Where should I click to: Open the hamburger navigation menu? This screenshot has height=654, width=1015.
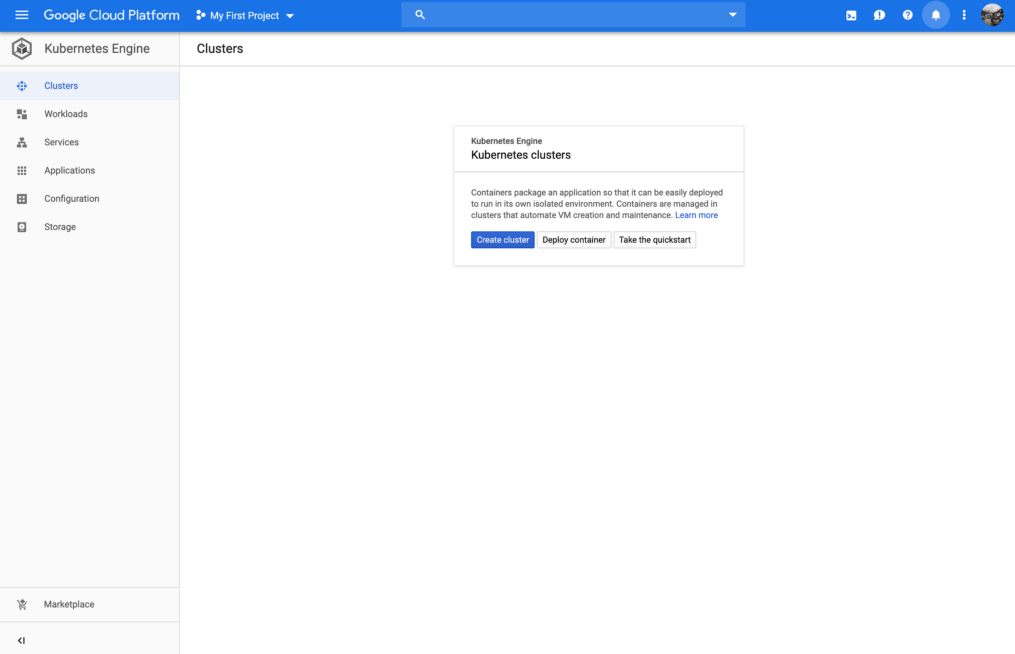tap(22, 15)
